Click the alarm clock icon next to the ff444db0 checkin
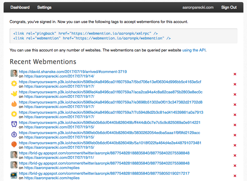247x181 pixels. [x=14, y=124]
